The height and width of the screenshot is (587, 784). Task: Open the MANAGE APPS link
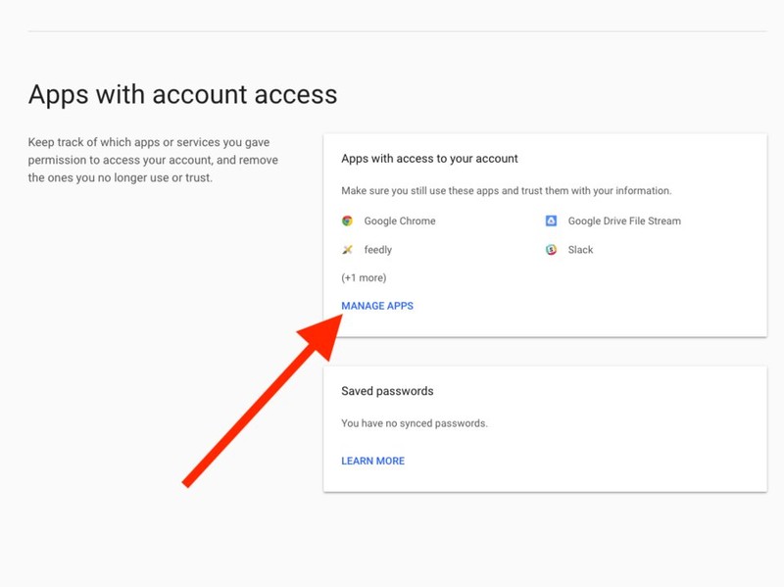[377, 306]
